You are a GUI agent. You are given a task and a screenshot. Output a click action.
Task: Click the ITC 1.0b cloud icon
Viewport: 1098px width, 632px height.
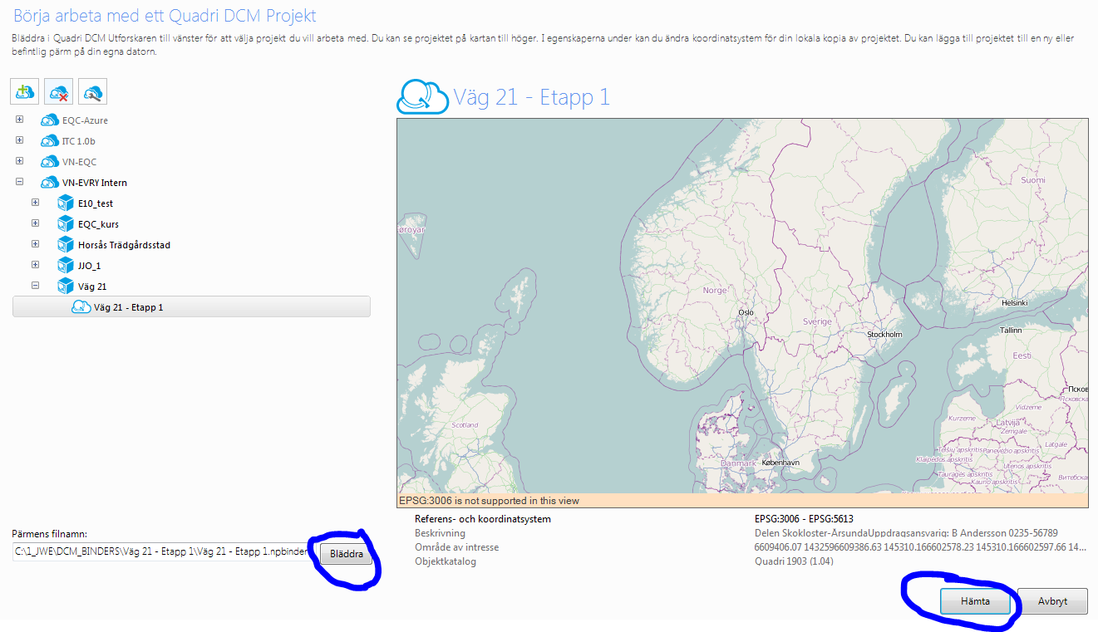(x=49, y=141)
